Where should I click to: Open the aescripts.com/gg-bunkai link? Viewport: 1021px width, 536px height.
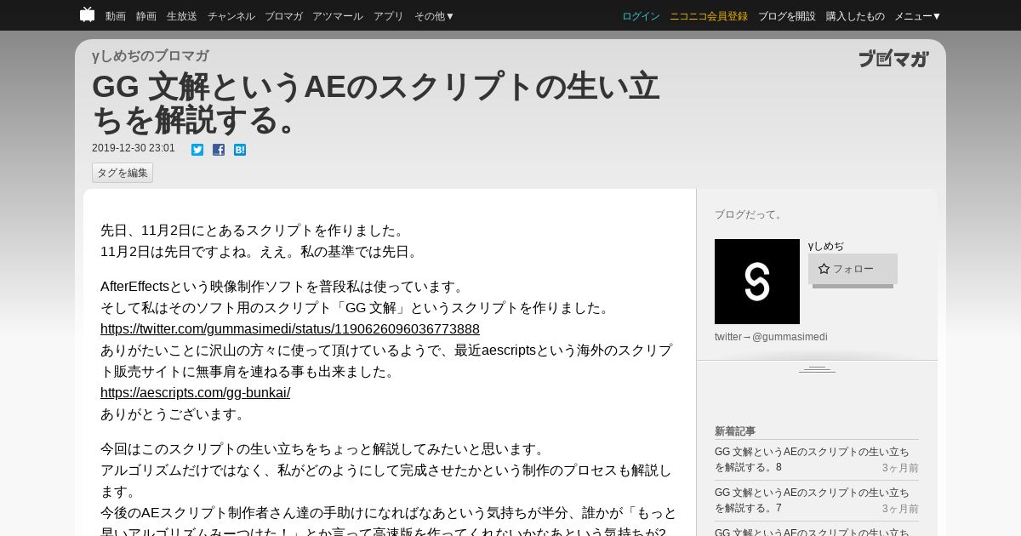(196, 393)
